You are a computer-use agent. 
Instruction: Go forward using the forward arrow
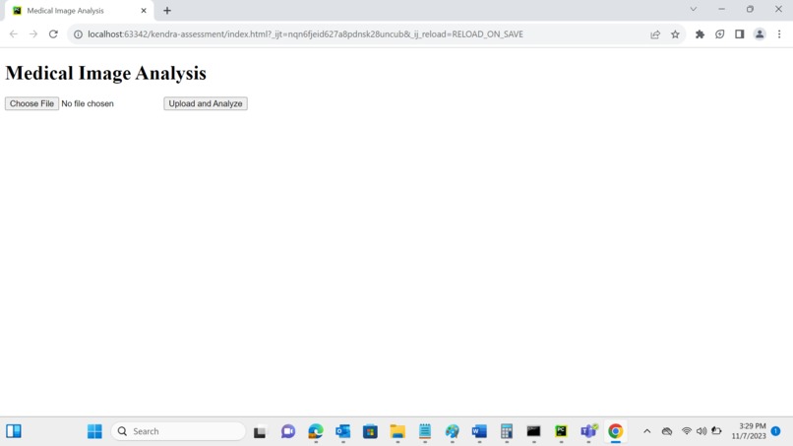coord(33,33)
